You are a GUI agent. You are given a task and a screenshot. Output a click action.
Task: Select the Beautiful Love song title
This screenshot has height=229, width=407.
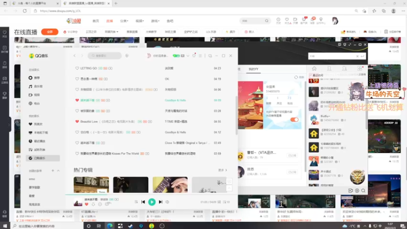pos(89,122)
